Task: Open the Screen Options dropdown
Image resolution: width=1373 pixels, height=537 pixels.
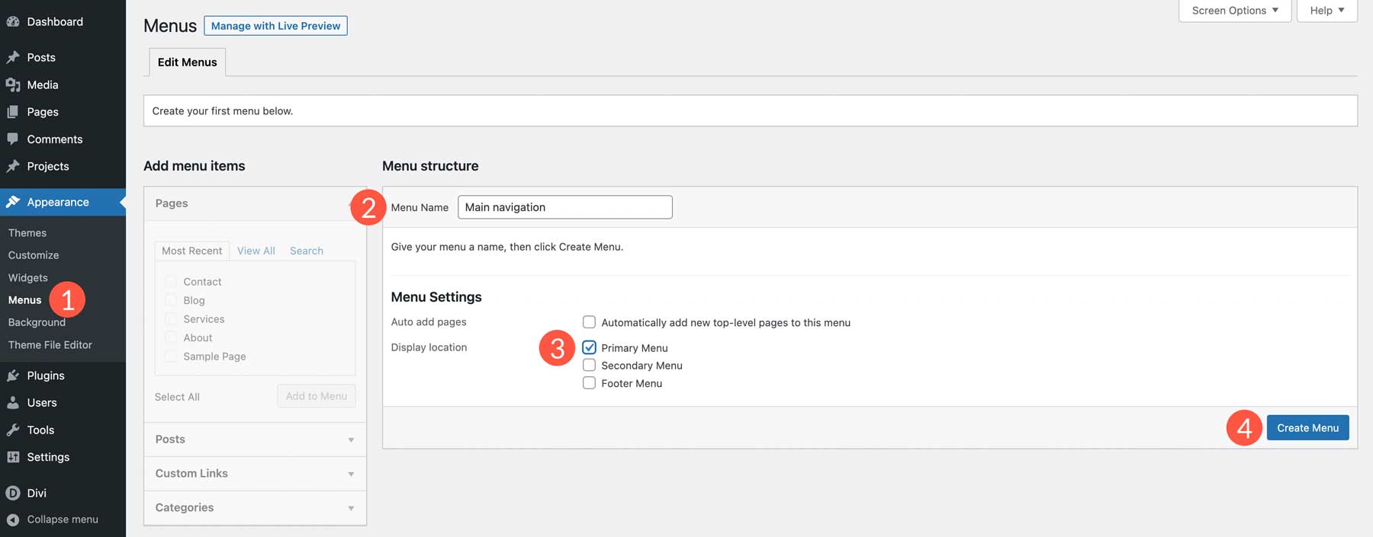Action: [1235, 11]
